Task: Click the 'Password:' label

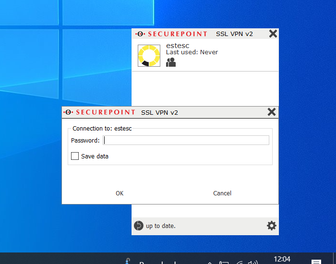Action: coord(85,140)
